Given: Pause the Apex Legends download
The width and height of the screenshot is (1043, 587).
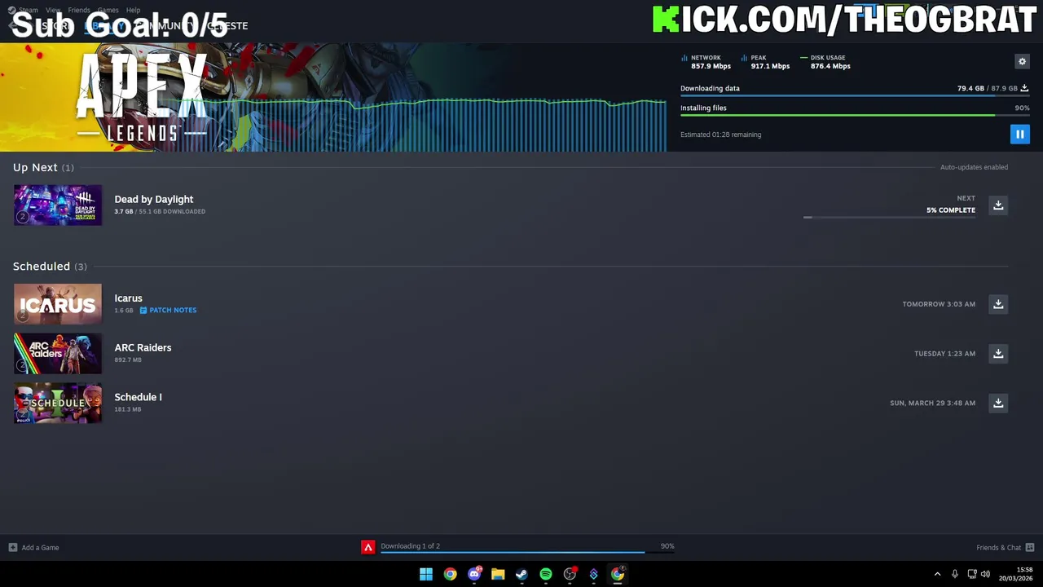Looking at the screenshot, I should coord(1019,135).
